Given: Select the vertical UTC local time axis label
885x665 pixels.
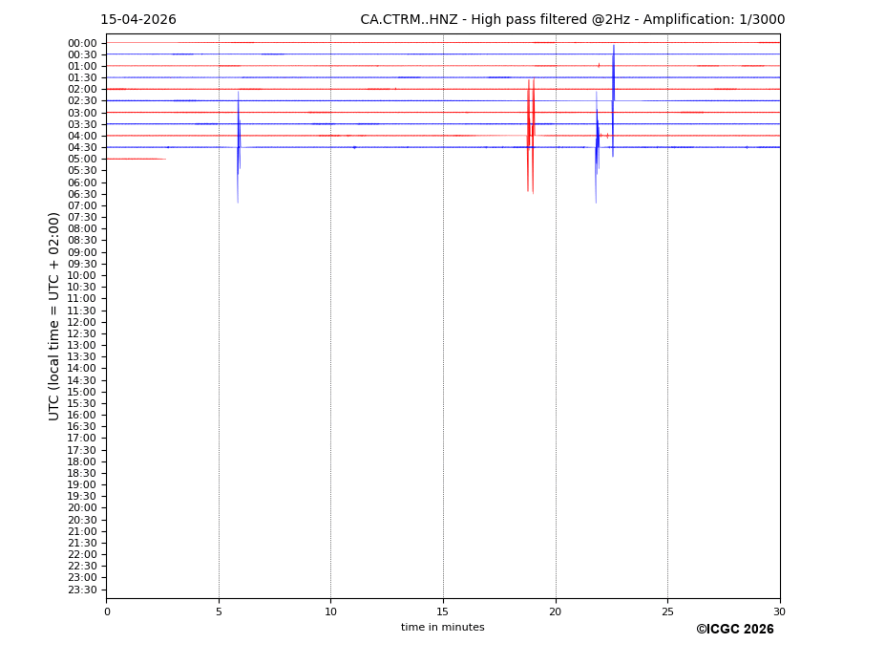Looking at the screenshot, I should [x=55, y=316].
